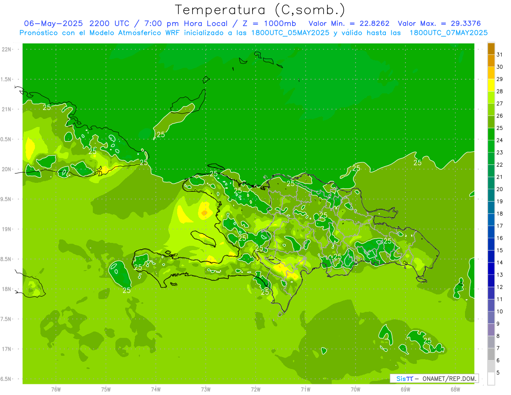Click the "18N" latitude axis label
This screenshot has width=511, height=395.
pos(6,289)
